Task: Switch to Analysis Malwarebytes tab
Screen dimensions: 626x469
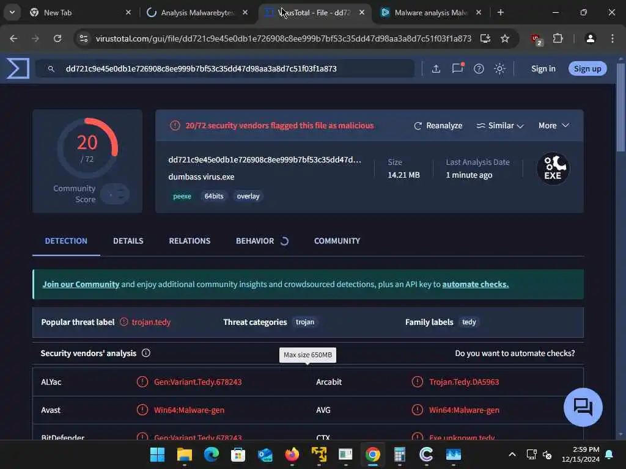Action: tap(197, 13)
